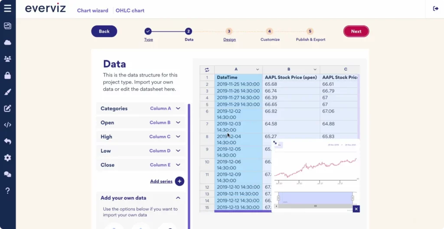Open the Close column dropdown

tap(141, 165)
